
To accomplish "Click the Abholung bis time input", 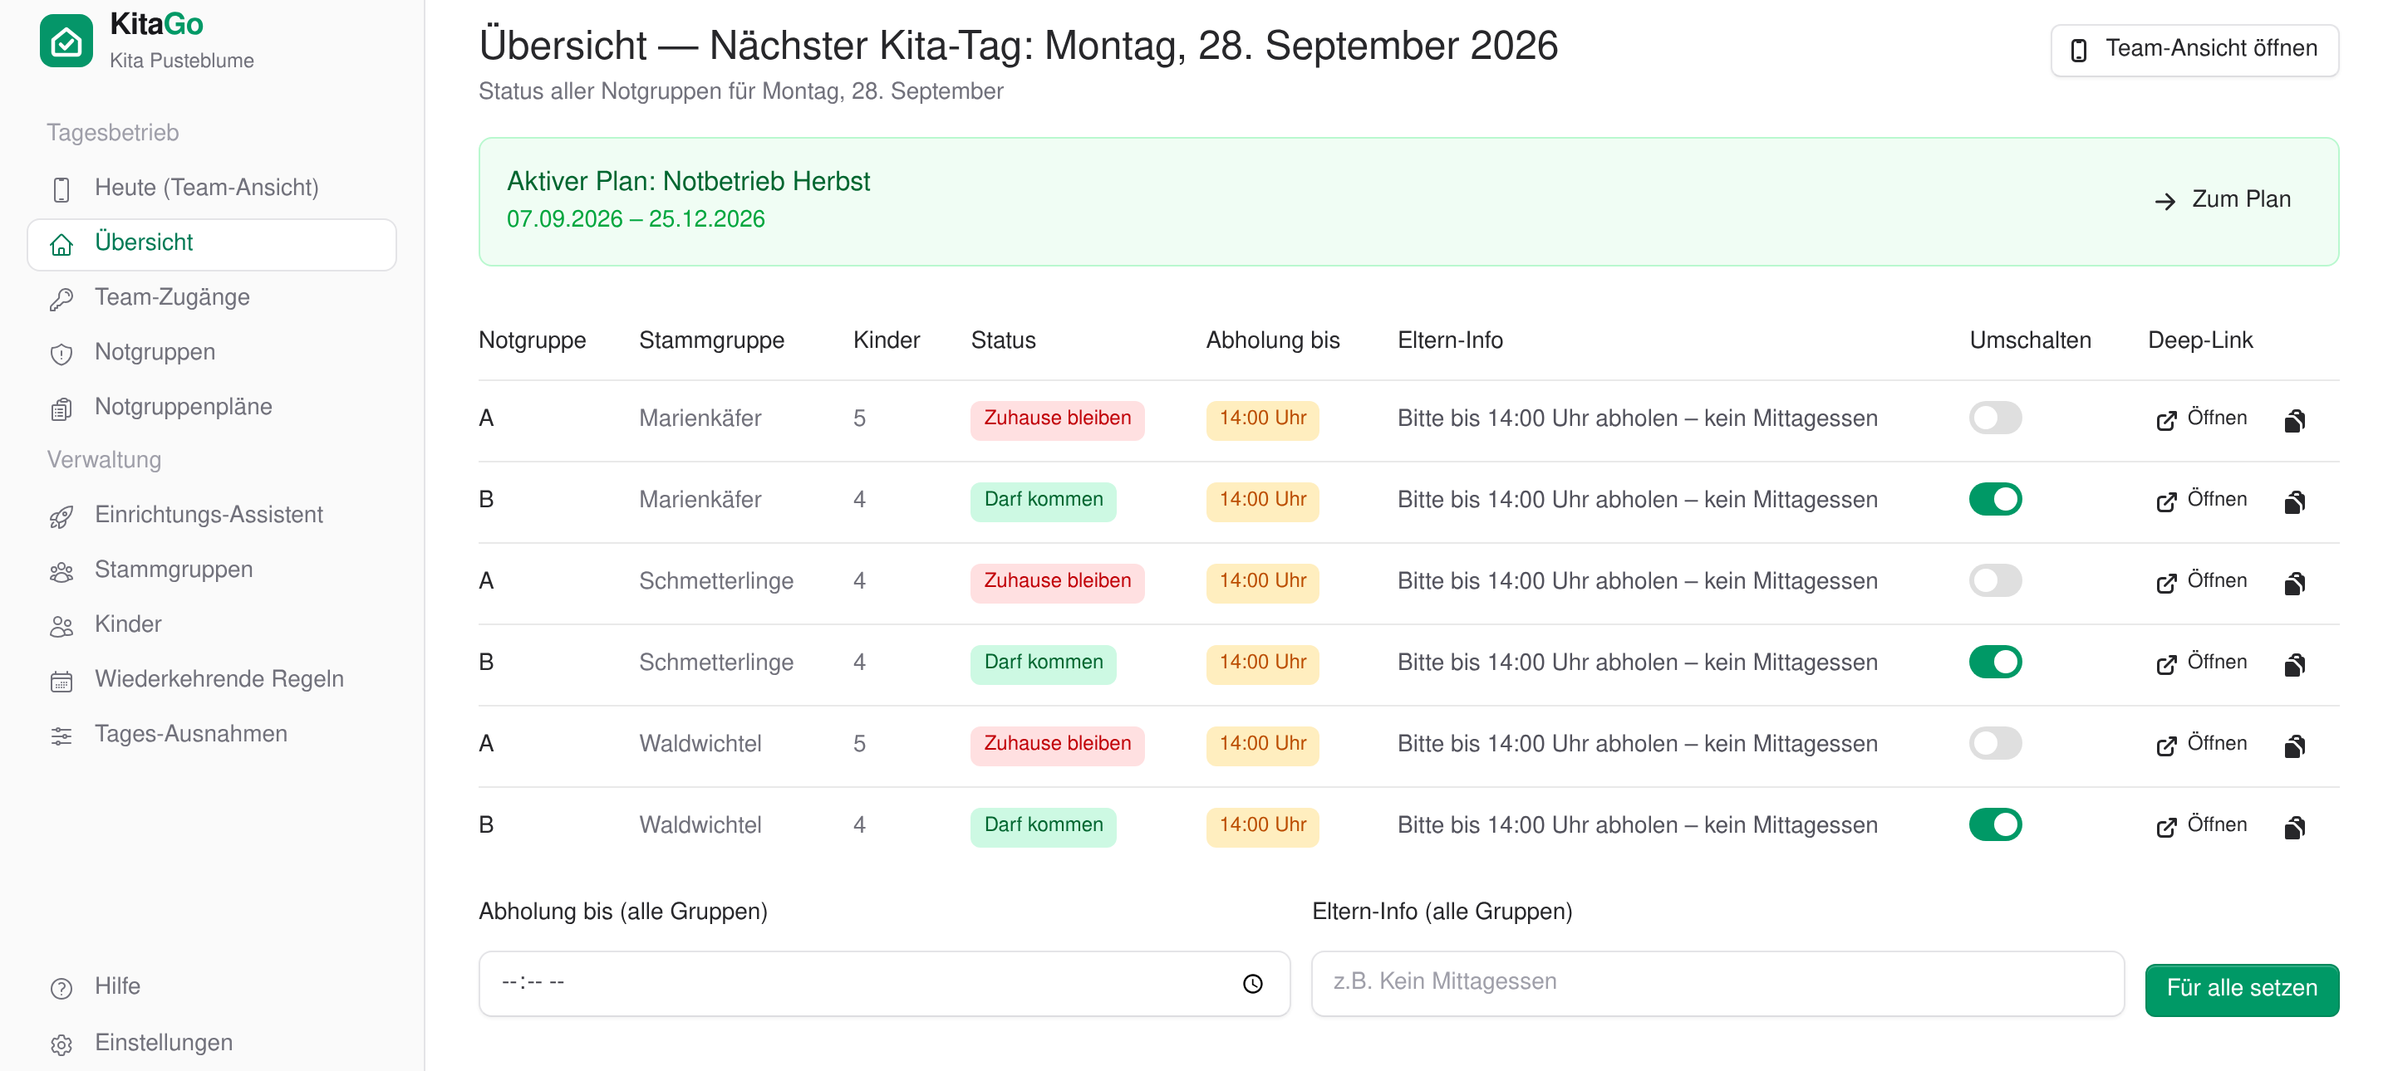I will pyautogui.click(x=883, y=983).
